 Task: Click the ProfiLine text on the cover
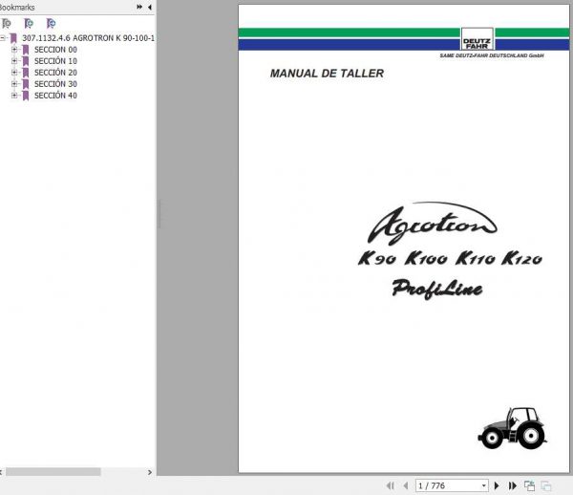click(x=437, y=289)
